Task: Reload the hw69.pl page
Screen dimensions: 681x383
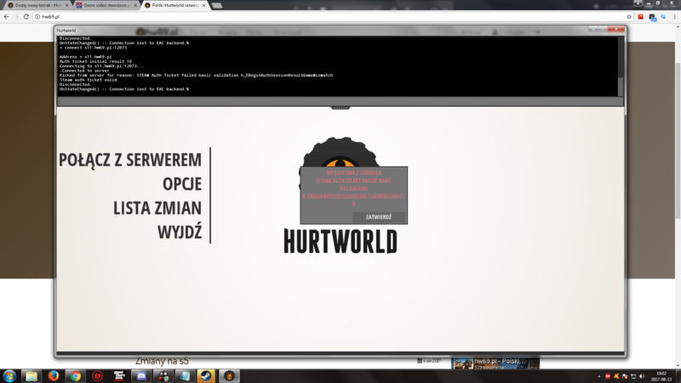Action: pyautogui.click(x=26, y=16)
